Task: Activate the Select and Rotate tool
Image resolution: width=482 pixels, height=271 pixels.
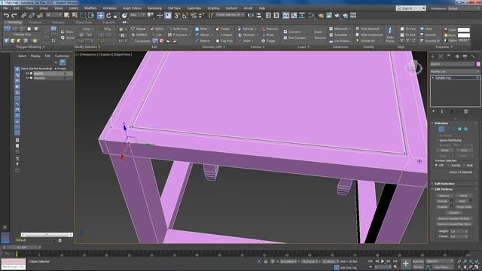Action: 108,15
